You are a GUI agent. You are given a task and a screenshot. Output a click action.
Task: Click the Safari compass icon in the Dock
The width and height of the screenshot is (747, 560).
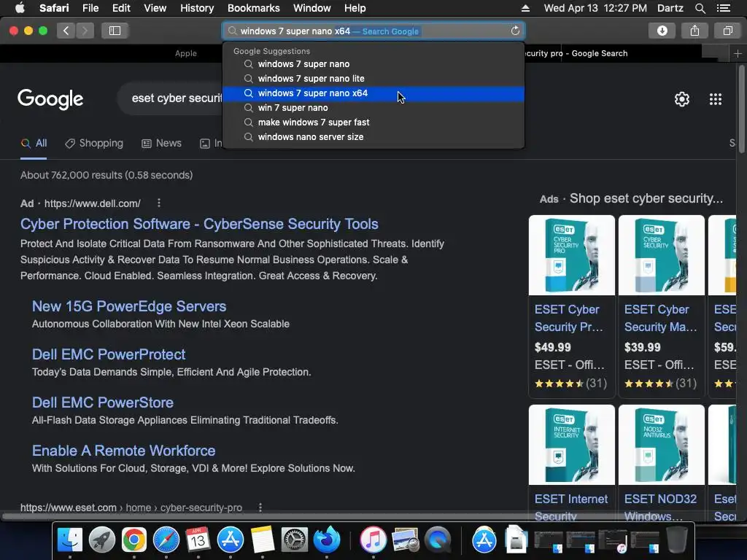point(166,540)
